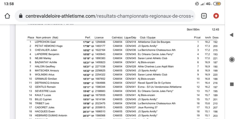Select the Perf. column header

(x=88, y=37)
